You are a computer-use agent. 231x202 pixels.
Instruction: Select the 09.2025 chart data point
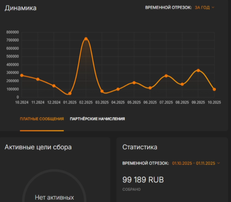coord(198,70)
